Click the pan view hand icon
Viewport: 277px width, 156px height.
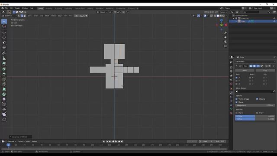pos(225,37)
